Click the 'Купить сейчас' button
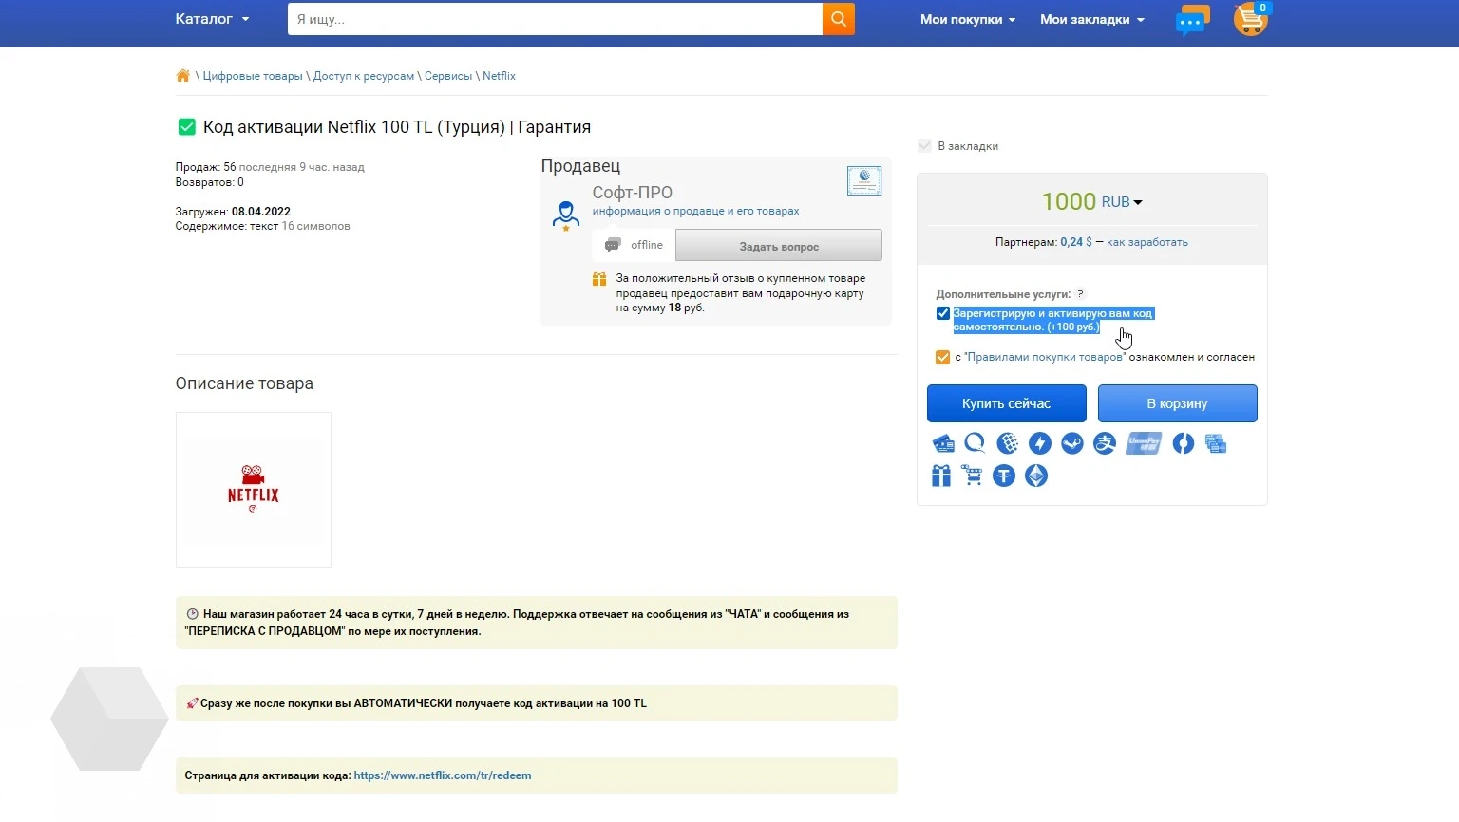 (1007, 403)
